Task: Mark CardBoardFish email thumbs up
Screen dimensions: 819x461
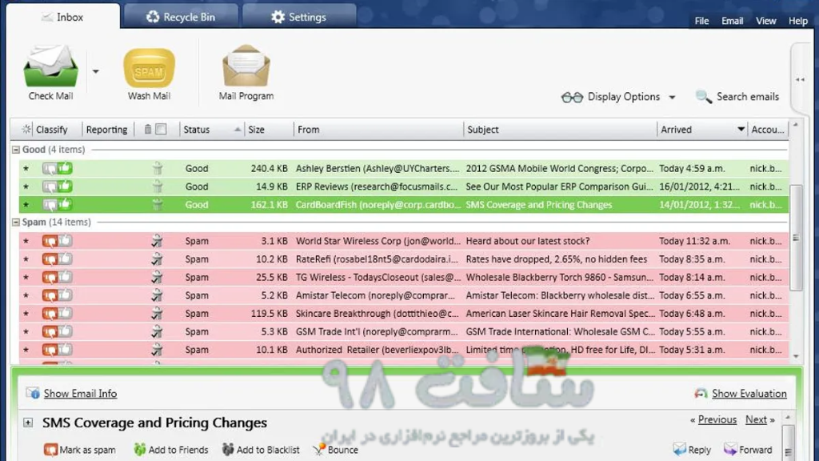Action: (66, 204)
